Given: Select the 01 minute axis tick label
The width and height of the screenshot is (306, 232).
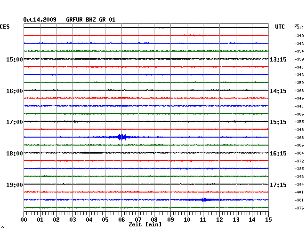Looking at the screenshot, I should [40, 220].
